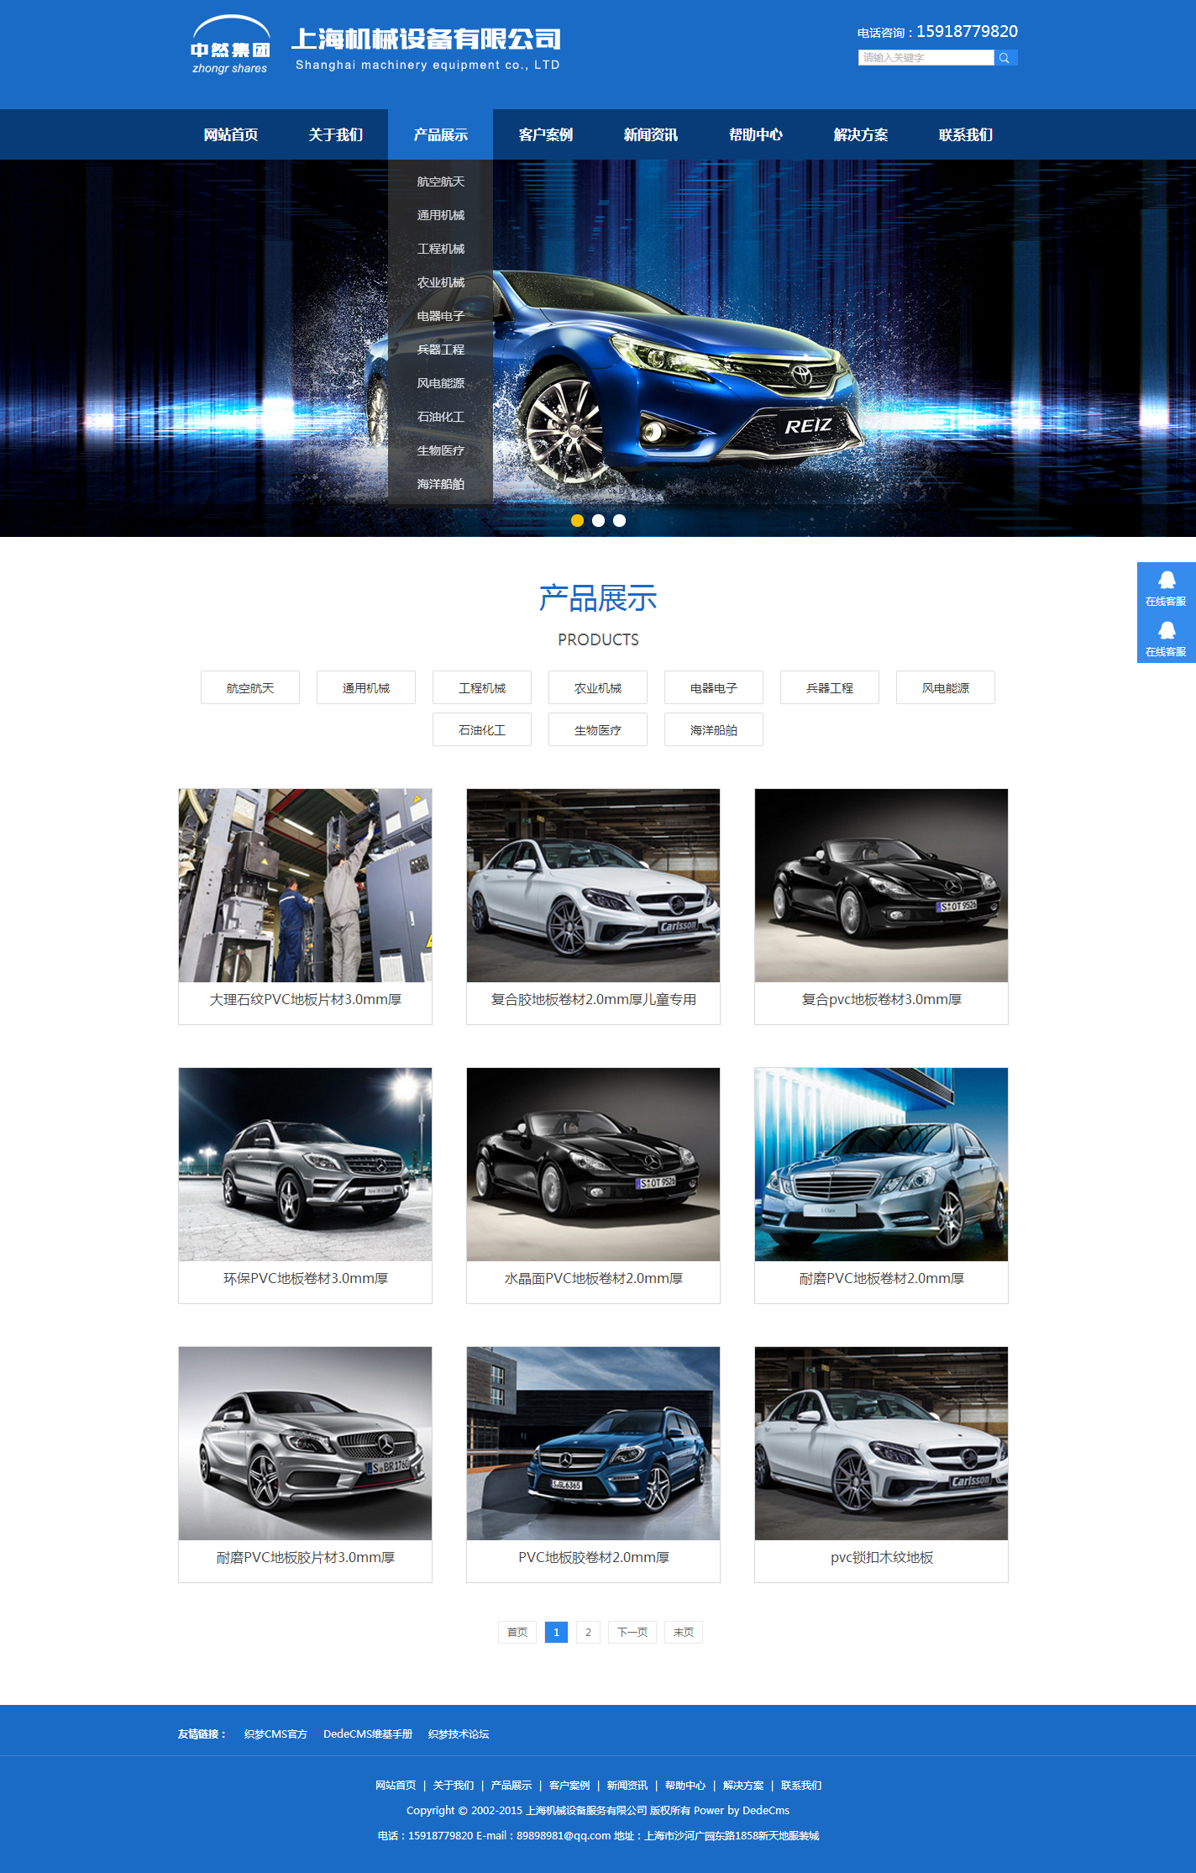
Task: Click the Zhongr Shares company logo
Action: click(230, 46)
